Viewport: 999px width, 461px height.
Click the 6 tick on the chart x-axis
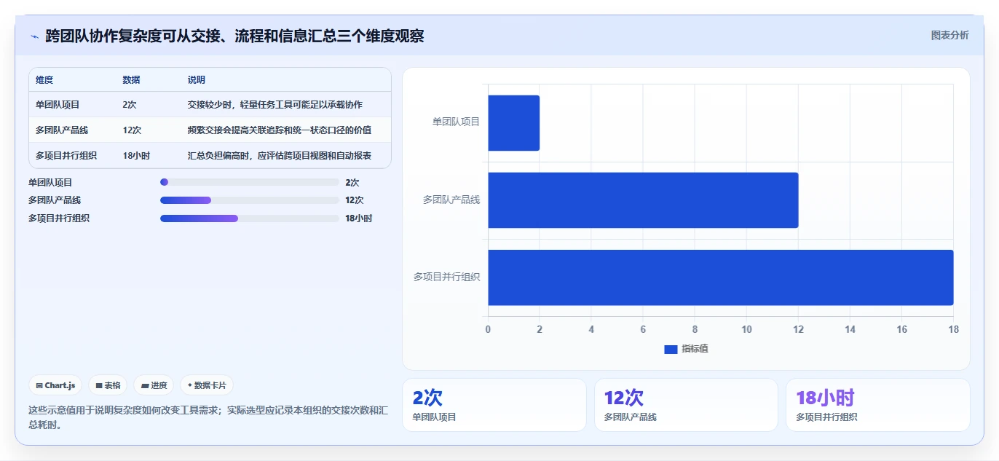643,330
